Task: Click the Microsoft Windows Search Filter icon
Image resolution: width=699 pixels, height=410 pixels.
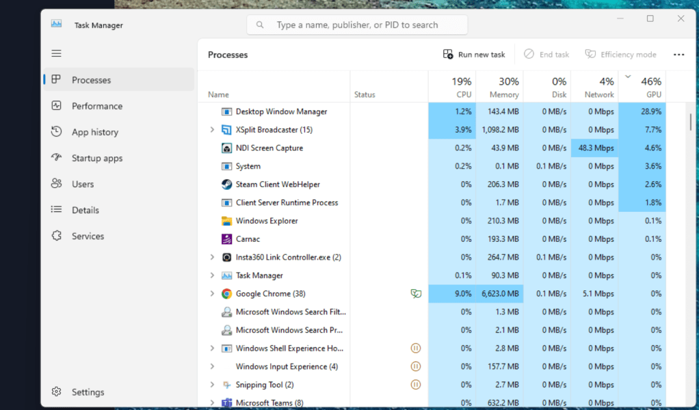Action: coord(226,312)
